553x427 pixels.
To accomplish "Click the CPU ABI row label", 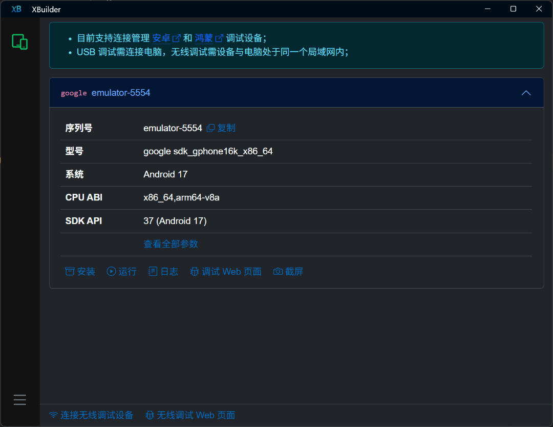I will pos(84,197).
